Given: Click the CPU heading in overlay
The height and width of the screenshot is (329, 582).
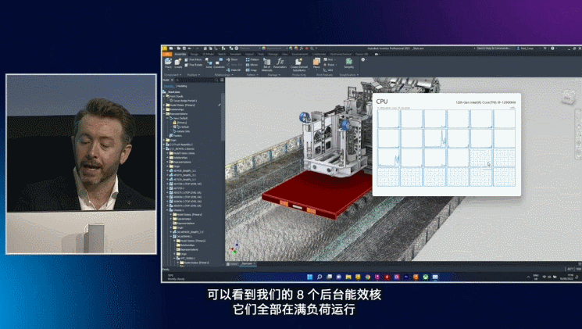Looking at the screenshot, I should [x=381, y=102].
